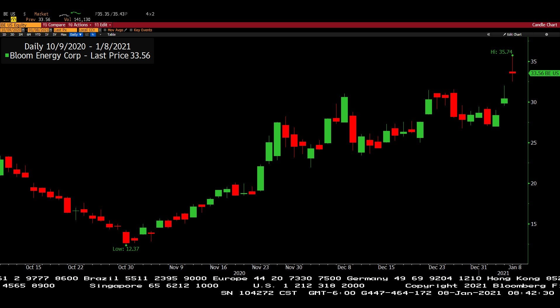Click the BE US Equity security field
Image resolution: width=560 pixels, height=308 pixels.
20,25
